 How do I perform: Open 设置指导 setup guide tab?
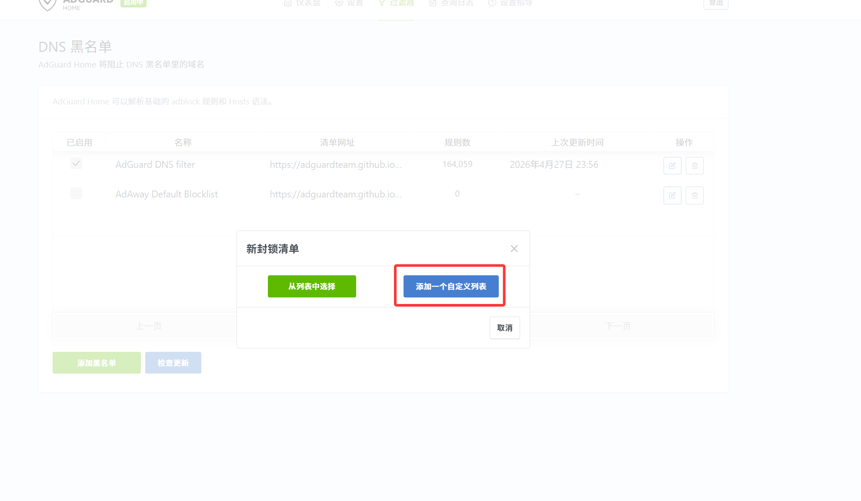click(511, 3)
